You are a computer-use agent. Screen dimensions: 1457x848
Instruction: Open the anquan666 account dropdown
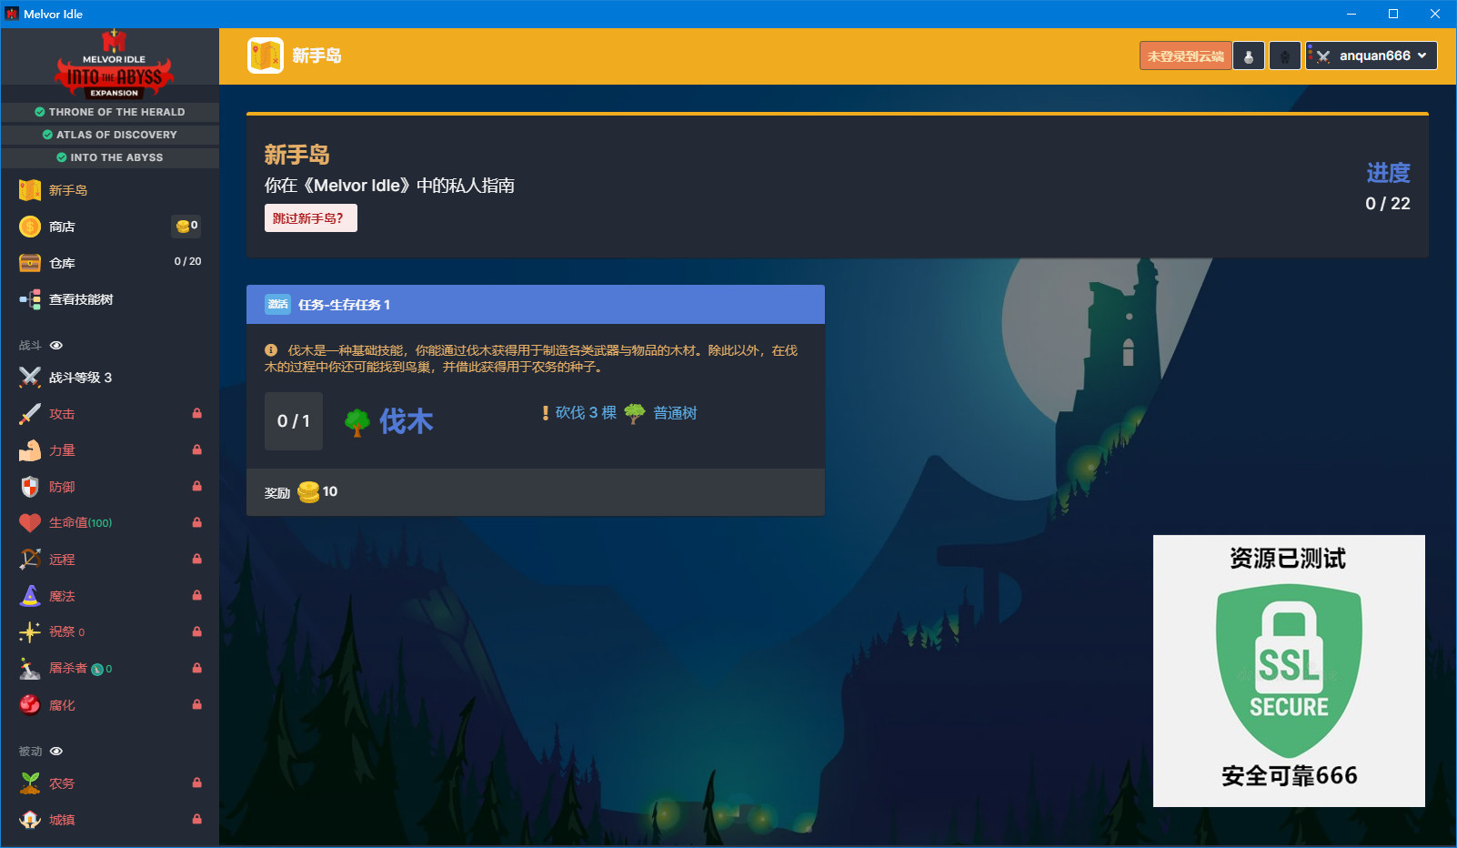click(x=1372, y=56)
